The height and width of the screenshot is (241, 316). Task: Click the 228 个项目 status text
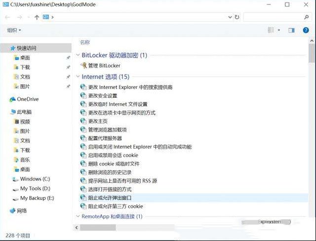[x=18, y=236]
